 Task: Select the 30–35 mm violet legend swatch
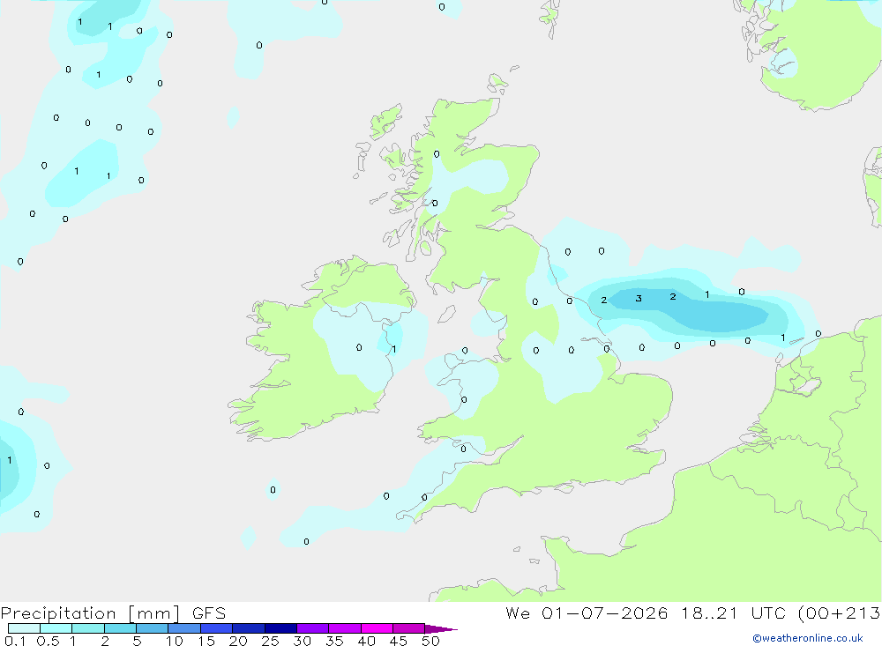pos(312,628)
